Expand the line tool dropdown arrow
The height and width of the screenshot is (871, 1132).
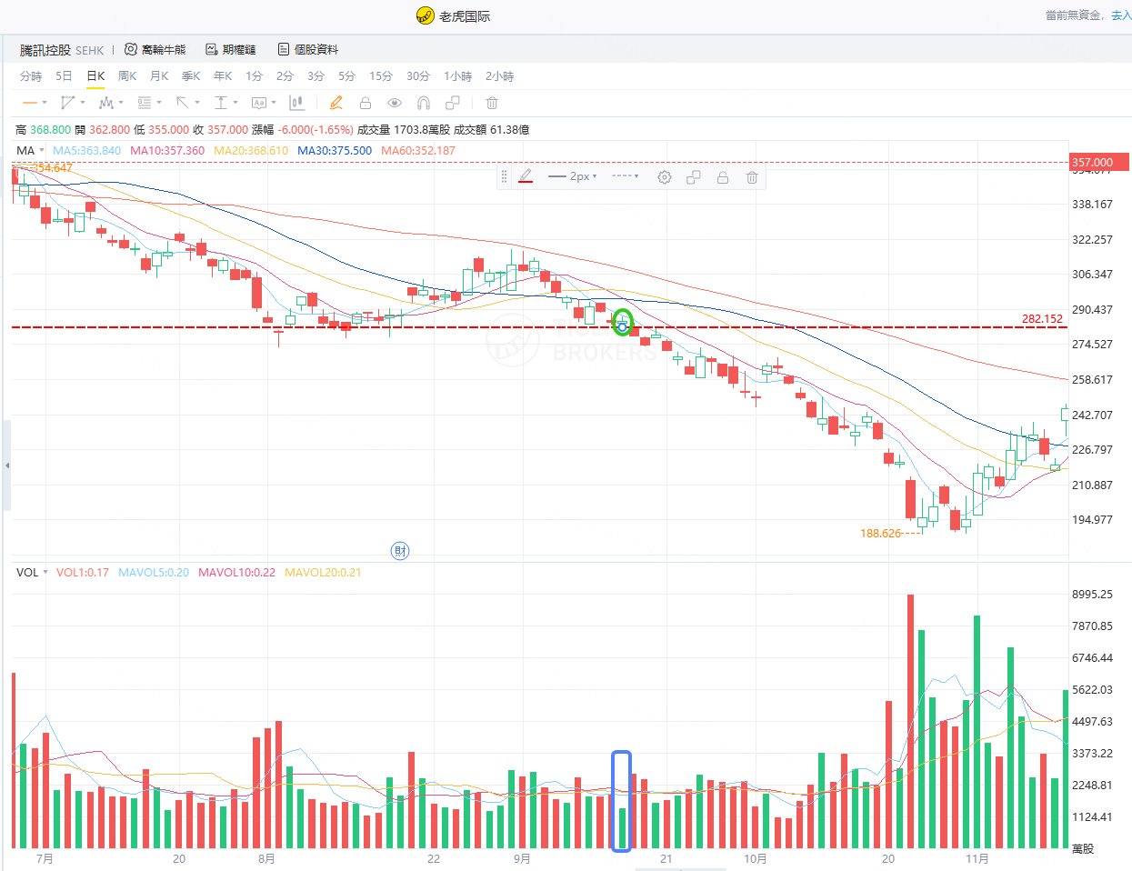pos(45,103)
